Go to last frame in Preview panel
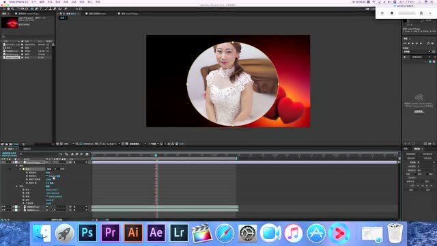Viewport: 437px width, 246px height. click(x=421, y=44)
